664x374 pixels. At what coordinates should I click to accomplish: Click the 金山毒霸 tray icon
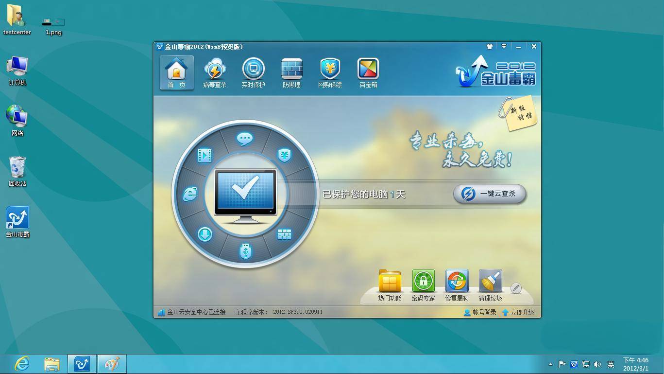tap(574, 364)
